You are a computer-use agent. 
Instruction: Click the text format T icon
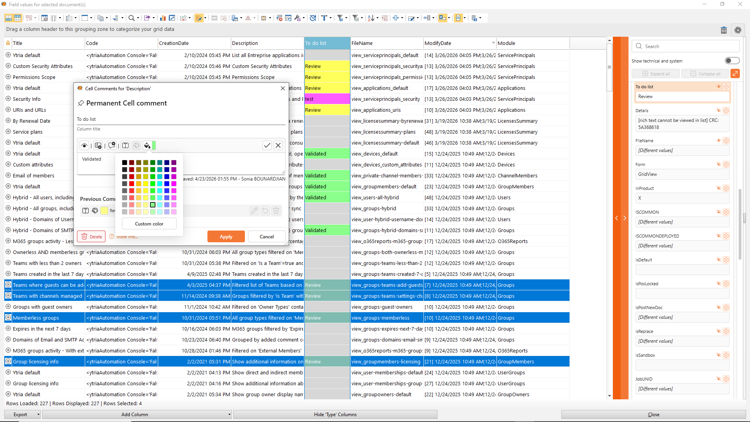point(125,145)
